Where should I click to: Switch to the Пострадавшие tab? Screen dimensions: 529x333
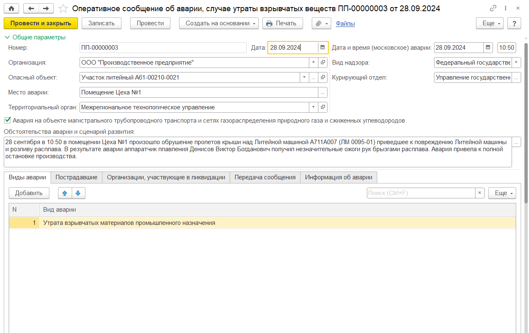point(76,177)
